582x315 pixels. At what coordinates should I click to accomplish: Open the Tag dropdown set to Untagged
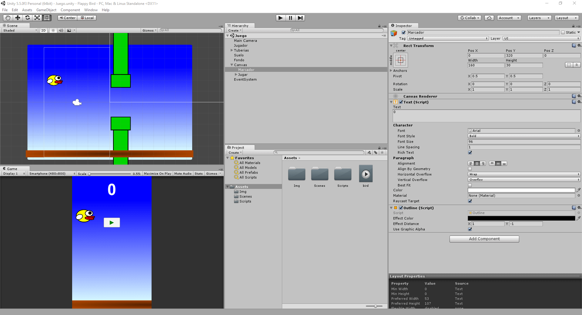448,39
